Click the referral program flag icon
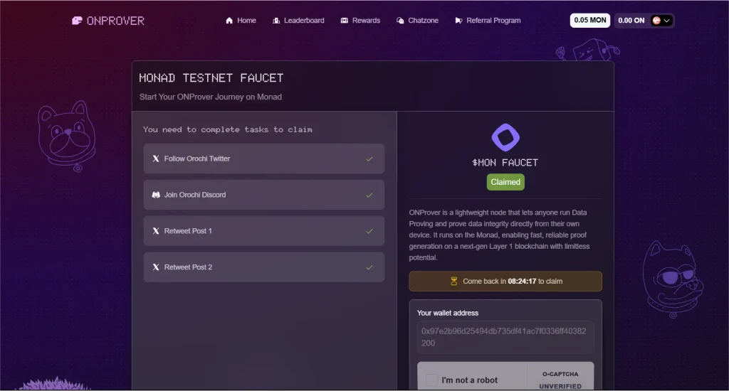The height and width of the screenshot is (391, 729). [458, 21]
